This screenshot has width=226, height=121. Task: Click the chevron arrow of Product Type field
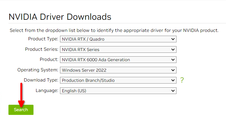click(173, 39)
